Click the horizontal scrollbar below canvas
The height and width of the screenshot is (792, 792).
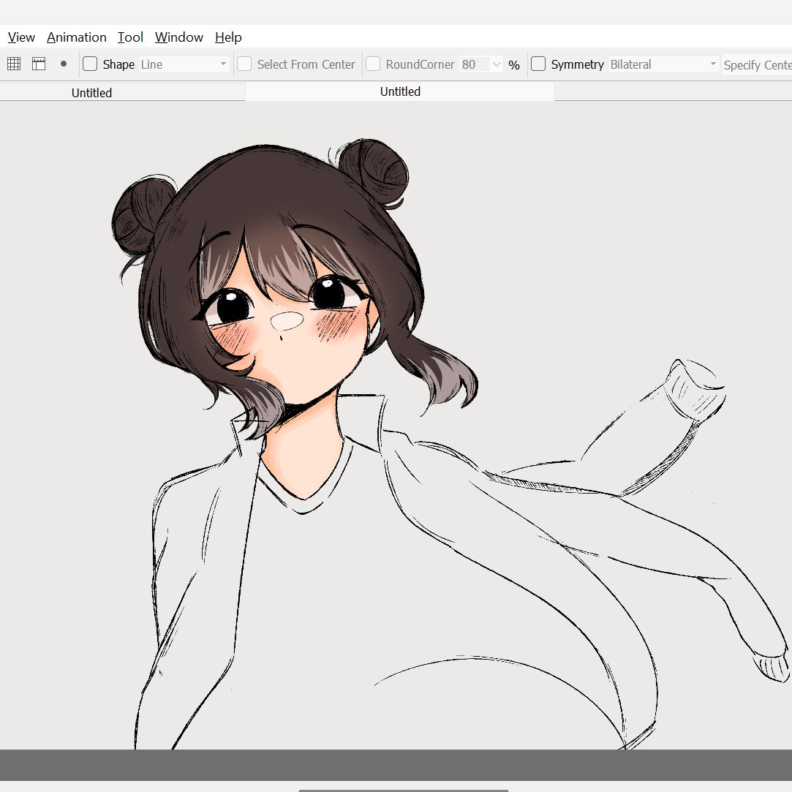click(x=404, y=791)
